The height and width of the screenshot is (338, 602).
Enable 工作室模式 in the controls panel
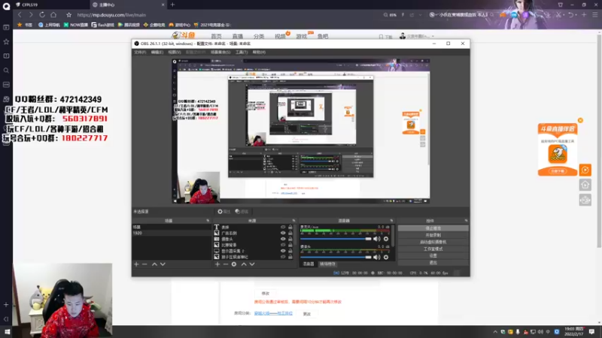[x=433, y=249]
